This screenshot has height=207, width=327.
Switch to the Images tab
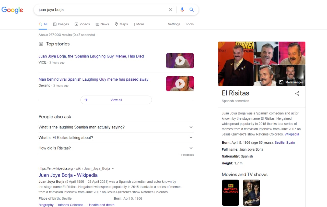tap(61, 24)
